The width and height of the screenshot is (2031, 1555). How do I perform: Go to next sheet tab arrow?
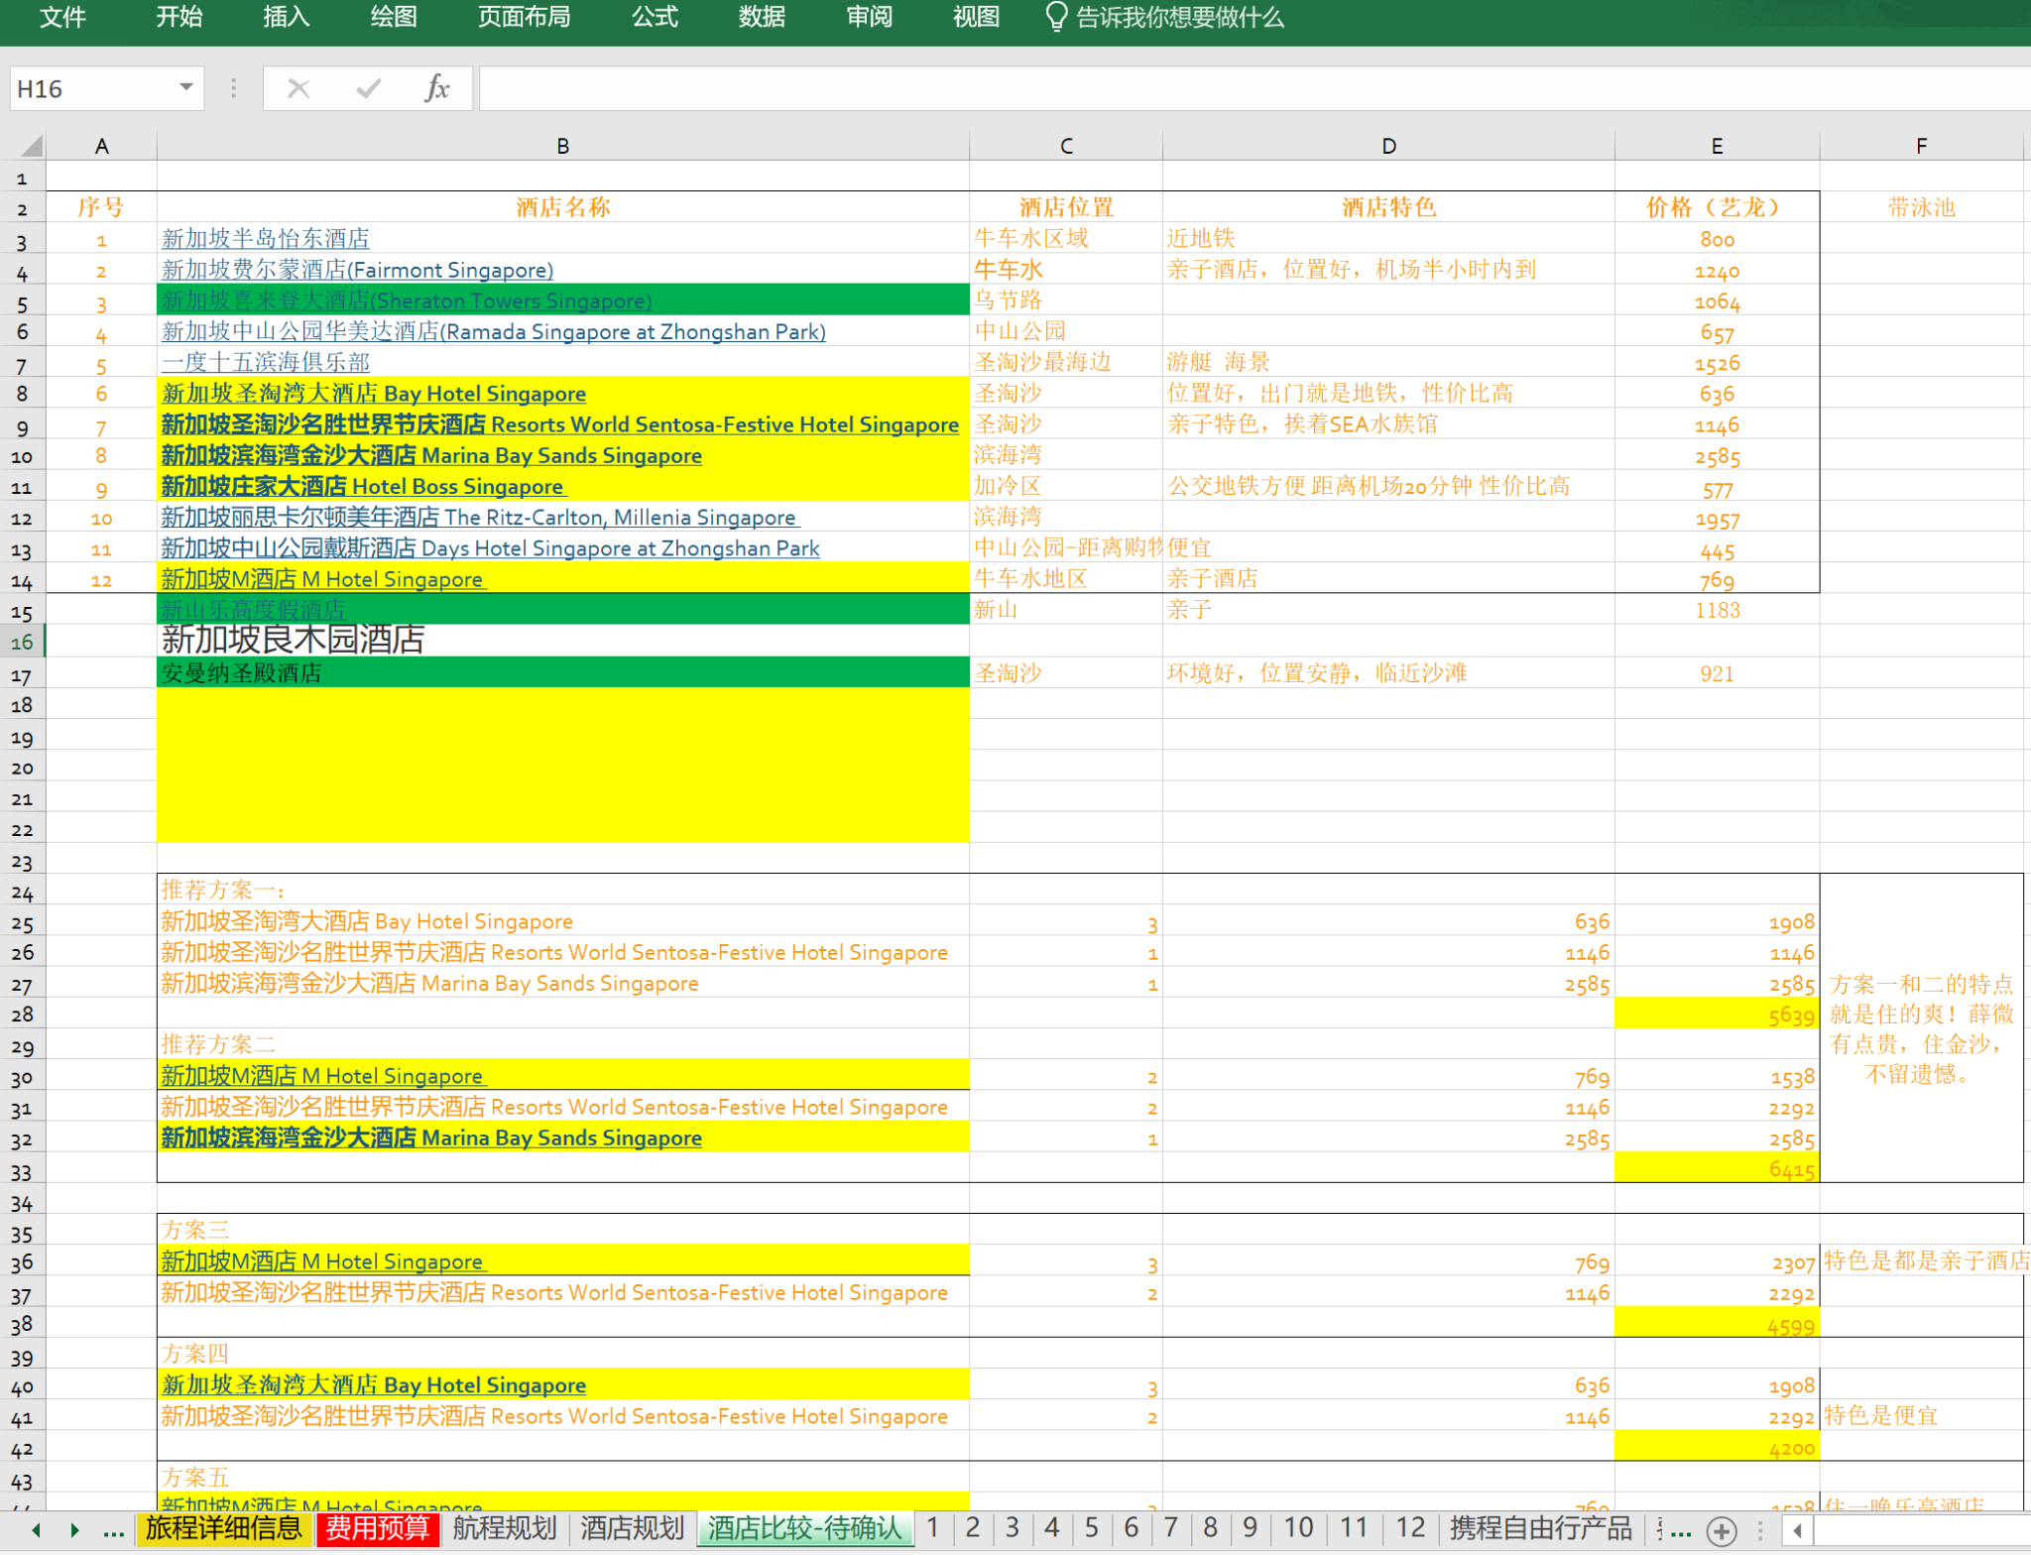pyautogui.click(x=74, y=1530)
